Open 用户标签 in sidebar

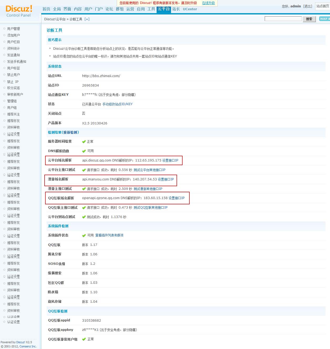tap(14, 68)
